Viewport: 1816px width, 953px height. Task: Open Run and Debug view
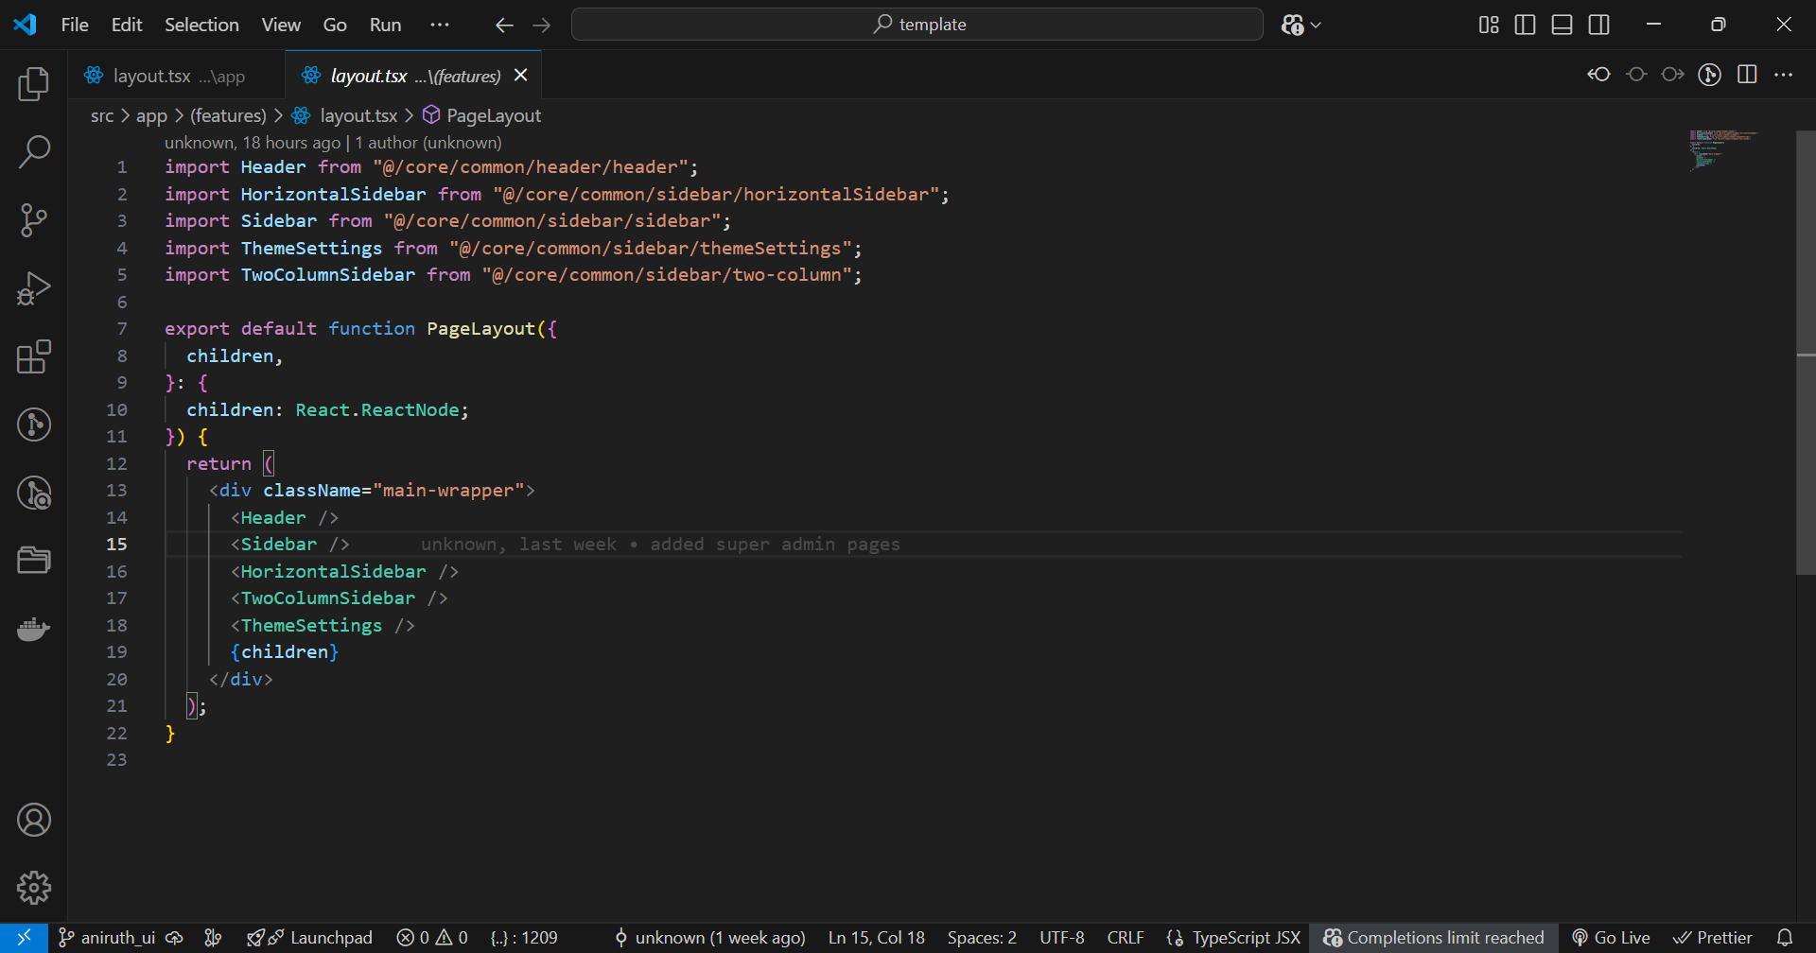(34, 288)
